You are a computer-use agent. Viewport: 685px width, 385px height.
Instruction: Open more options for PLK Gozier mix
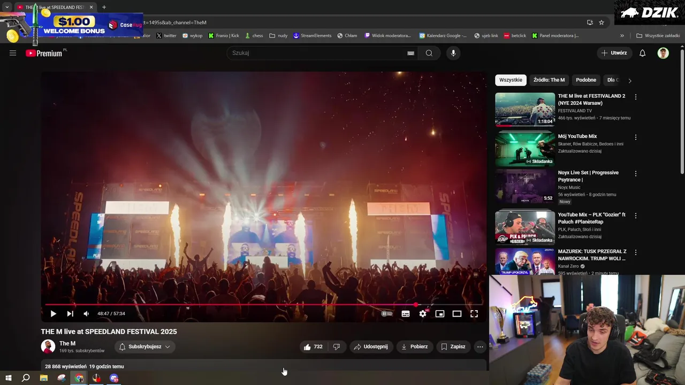click(x=636, y=216)
